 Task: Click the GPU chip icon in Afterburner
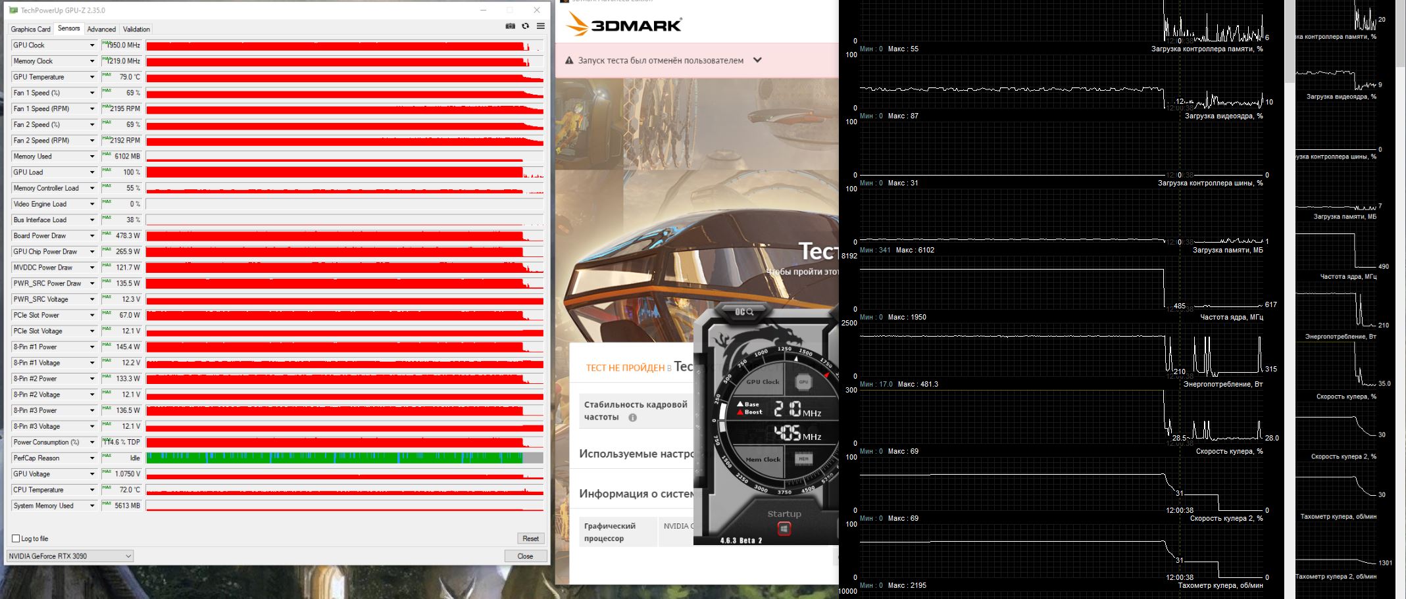point(803,381)
